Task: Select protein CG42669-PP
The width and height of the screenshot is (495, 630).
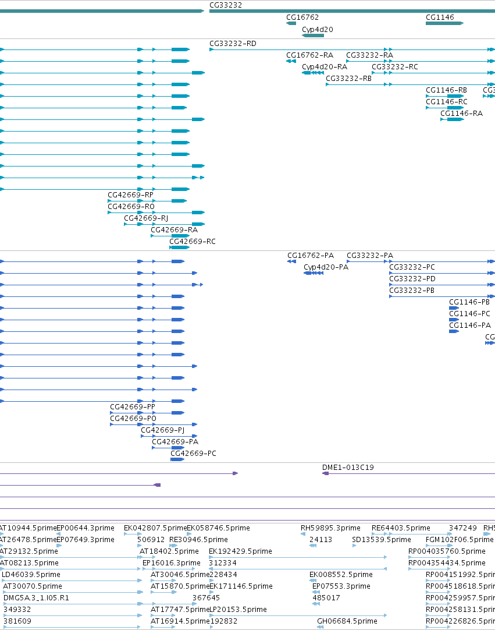Action: click(x=133, y=407)
